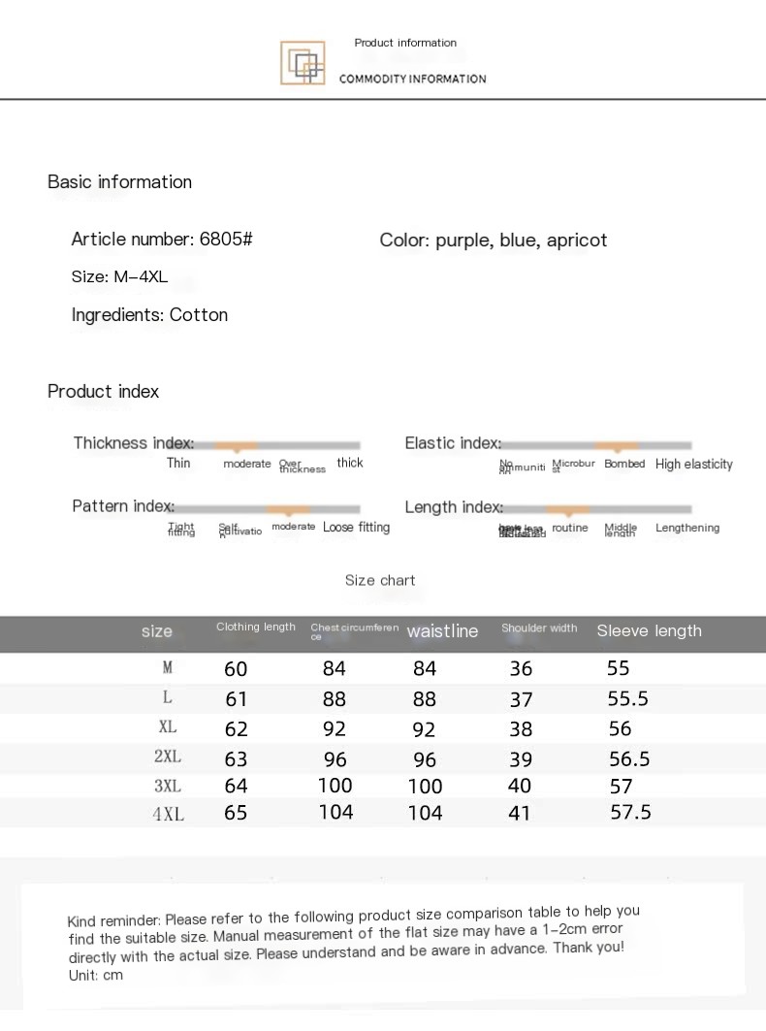Click the 2XL row sleeve length 56.5

(629, 758)
